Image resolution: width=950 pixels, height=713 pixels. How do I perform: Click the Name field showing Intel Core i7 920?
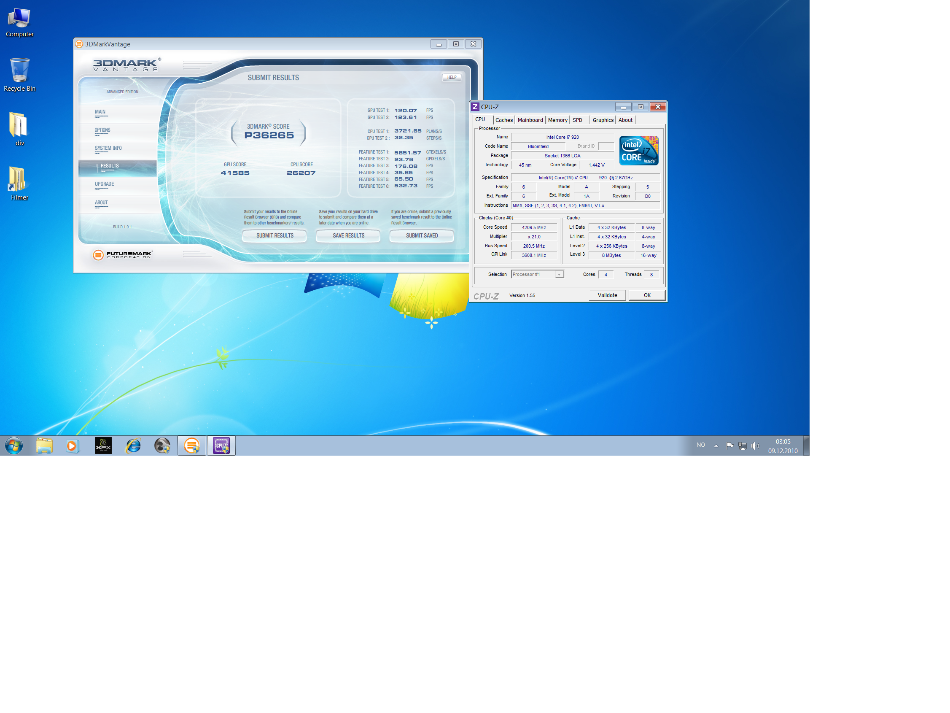(x=562, y=137)
